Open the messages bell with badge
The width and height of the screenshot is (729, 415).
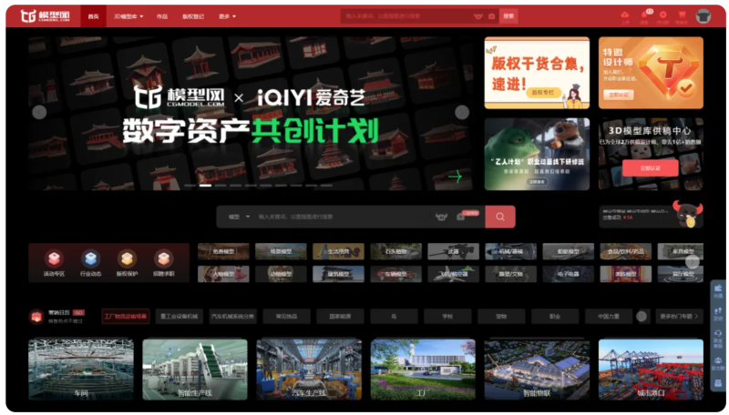644,16
